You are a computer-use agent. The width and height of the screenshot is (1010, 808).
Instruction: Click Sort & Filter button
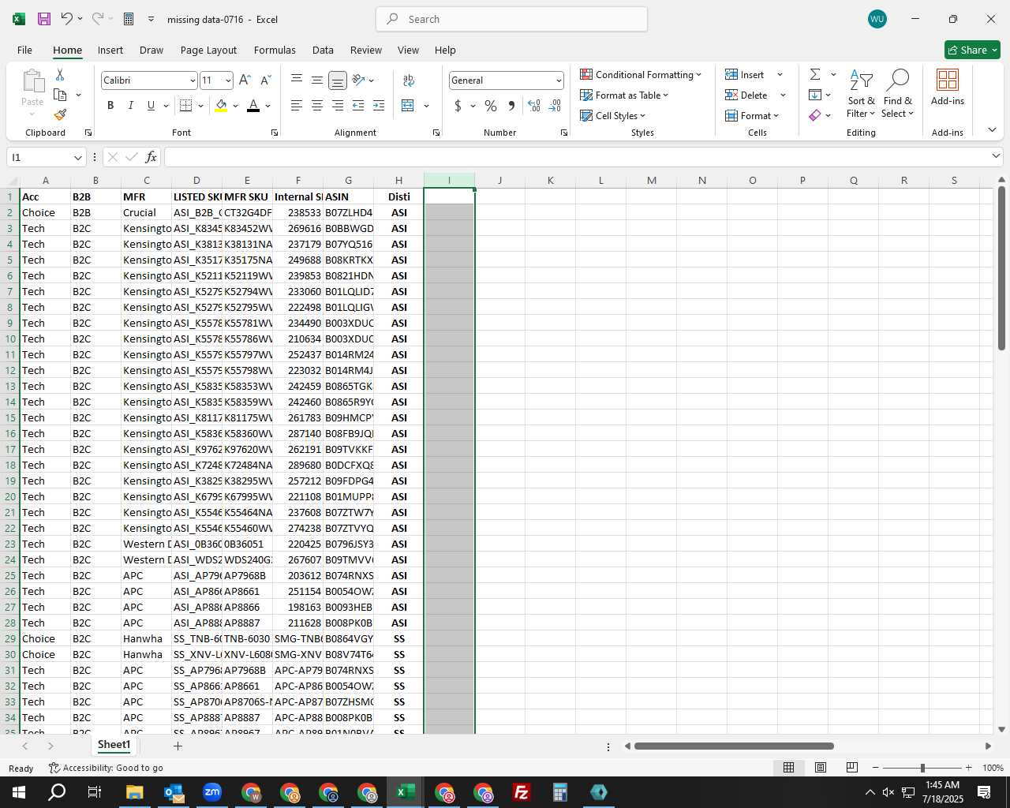(x=861, y=93)
